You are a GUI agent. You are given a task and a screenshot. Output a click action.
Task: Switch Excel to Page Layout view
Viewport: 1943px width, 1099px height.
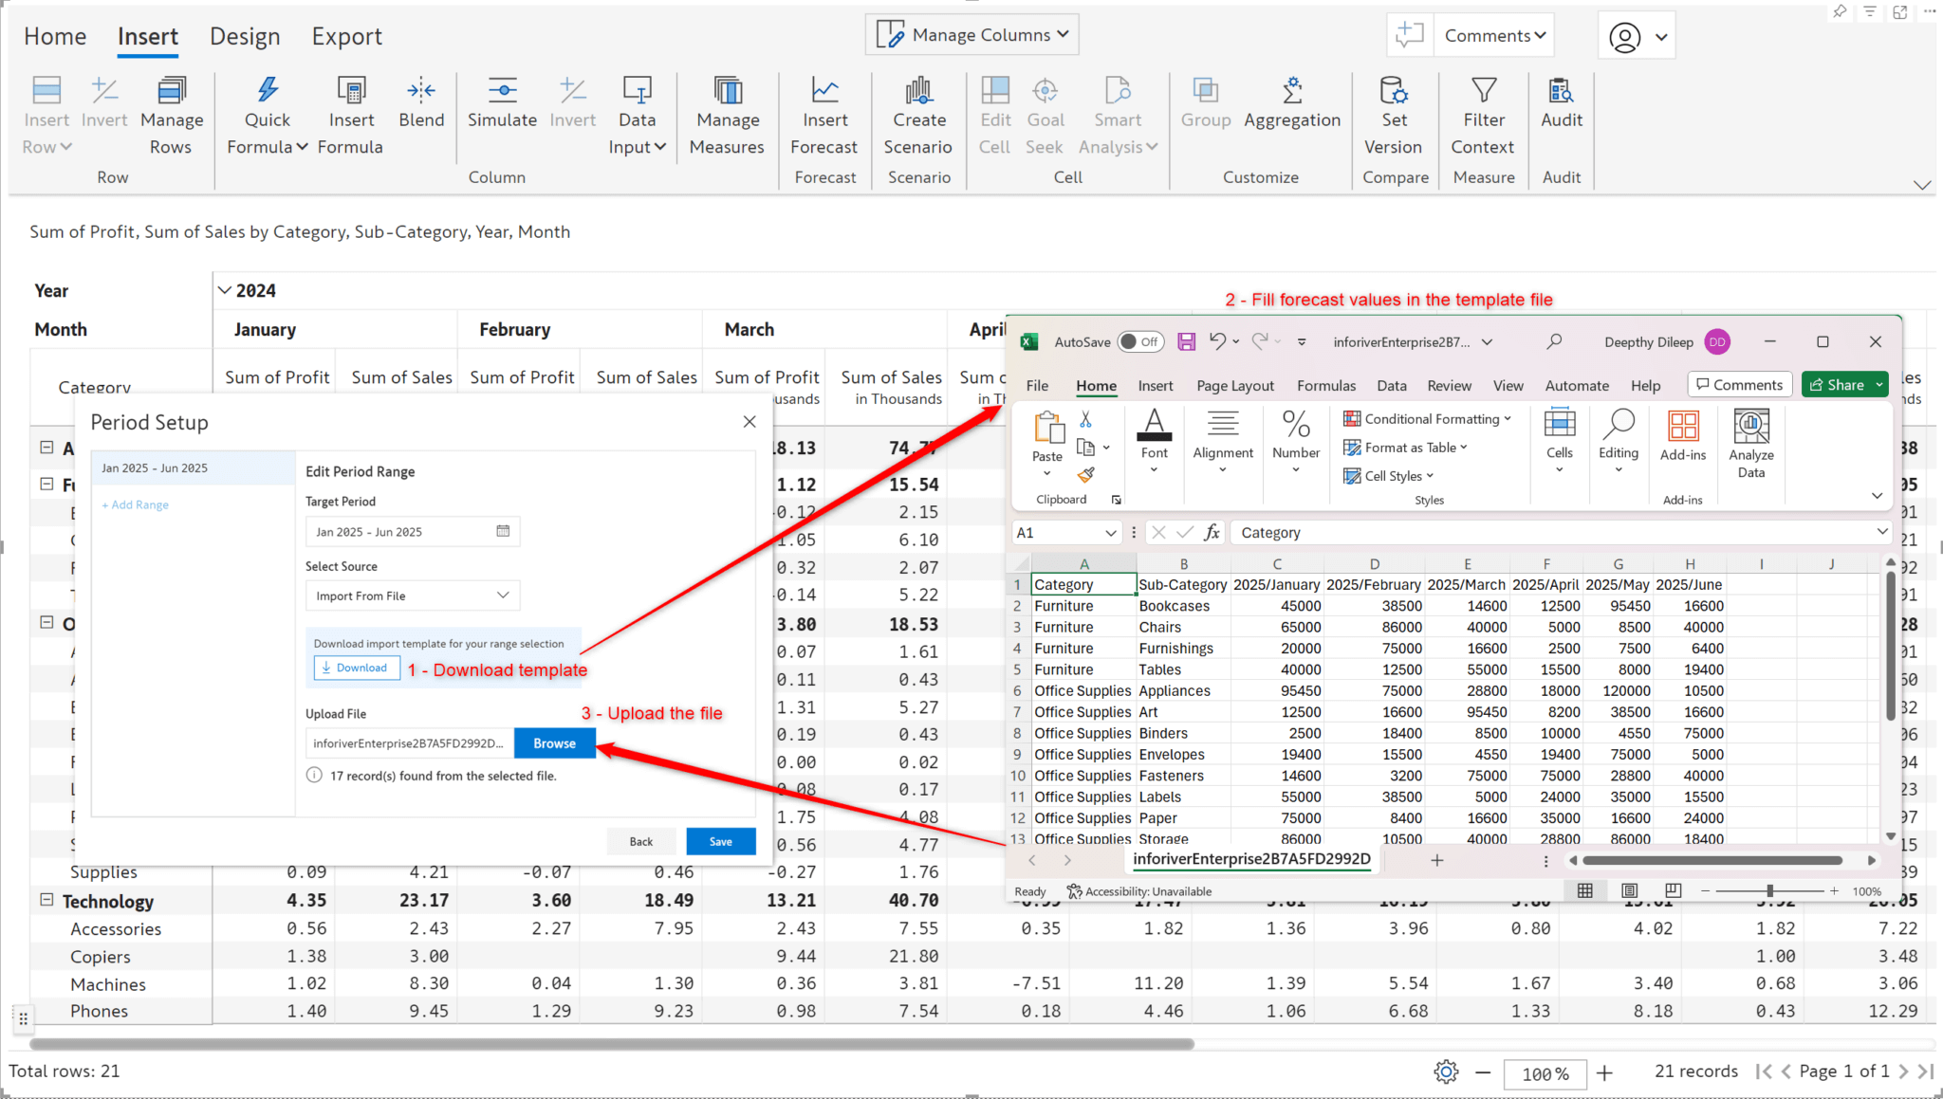(x=1629, y=891)
